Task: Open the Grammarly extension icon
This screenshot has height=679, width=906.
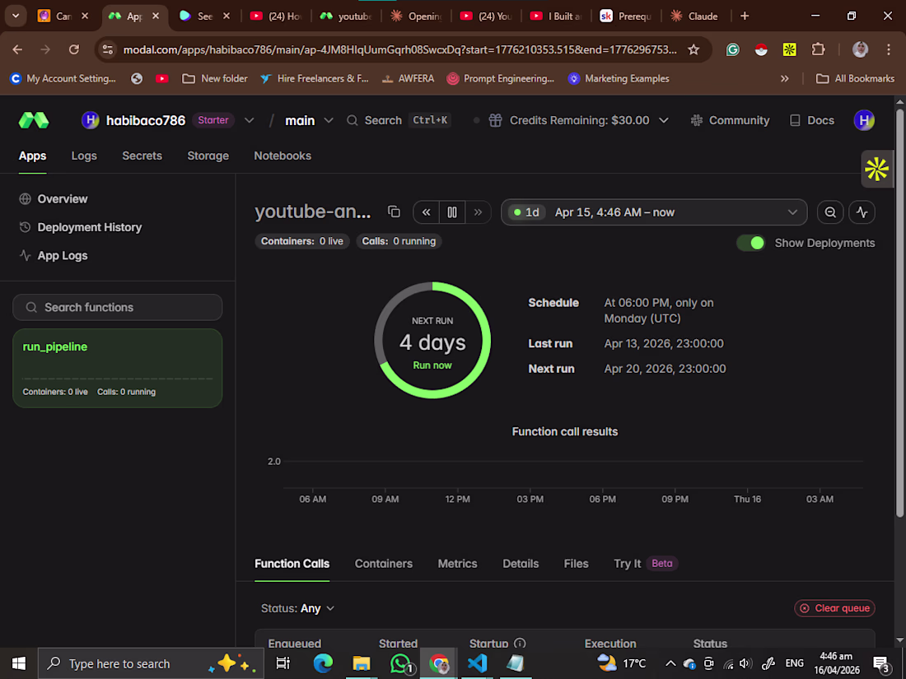Action: 733,49
